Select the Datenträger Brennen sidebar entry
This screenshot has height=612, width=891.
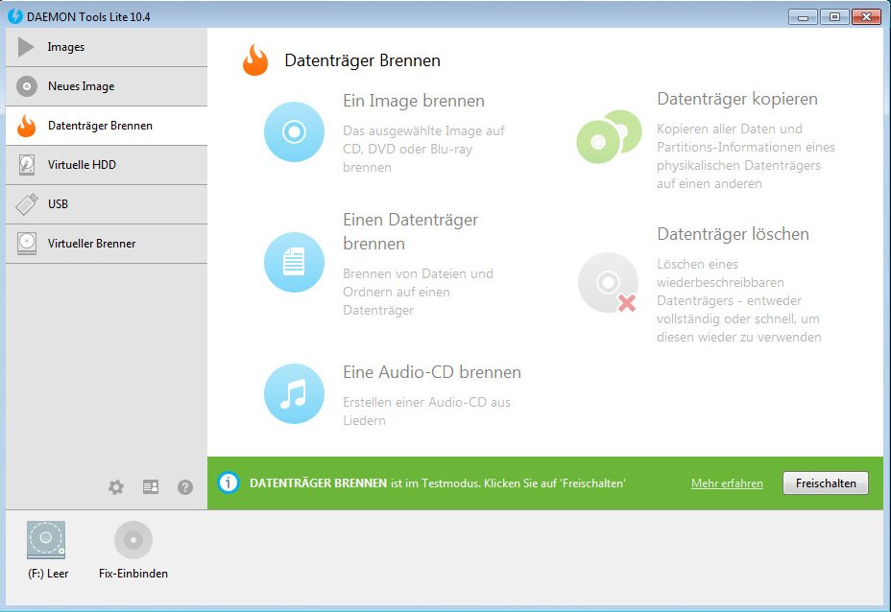(x=107, y=126)
